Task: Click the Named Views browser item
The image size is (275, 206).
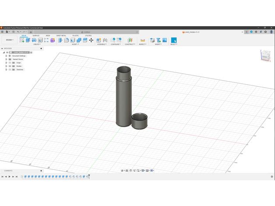Action: tap(18, 59)
